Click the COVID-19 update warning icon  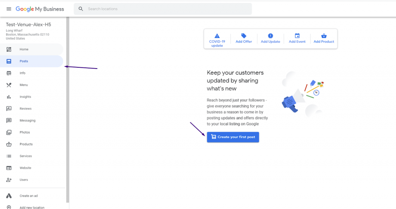217,36
